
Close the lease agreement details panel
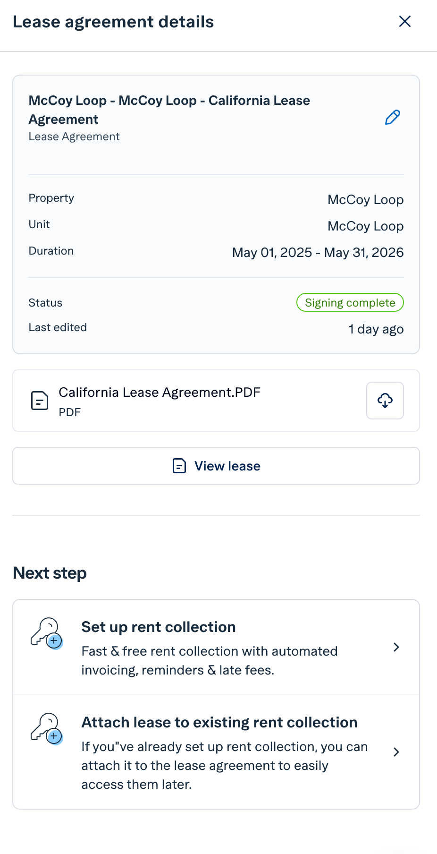point(405,21)
